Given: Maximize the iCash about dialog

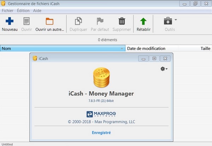Looking at the screenshot, I should 154,58.
